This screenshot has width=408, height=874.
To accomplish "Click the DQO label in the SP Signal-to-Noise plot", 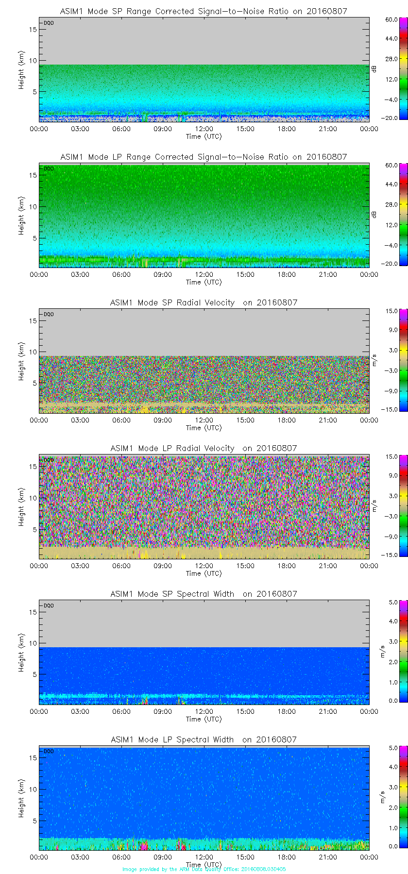I will (49, 23).
